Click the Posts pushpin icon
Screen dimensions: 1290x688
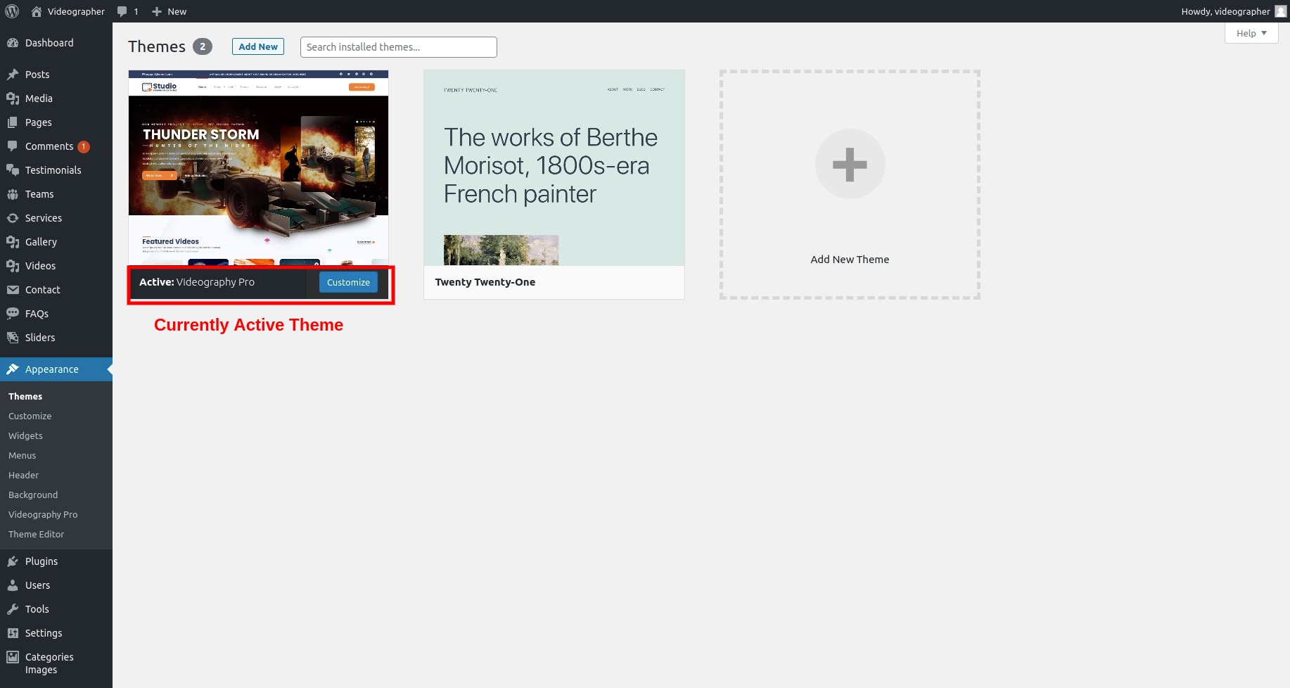[x=13, y=75]
